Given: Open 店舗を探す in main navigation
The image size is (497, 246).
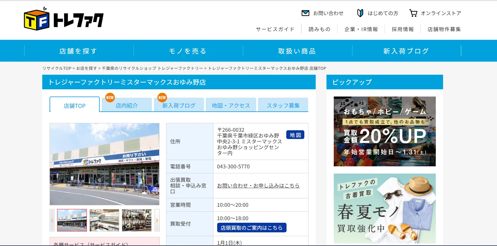Looking at the screenshot, I should pos(78,51).
